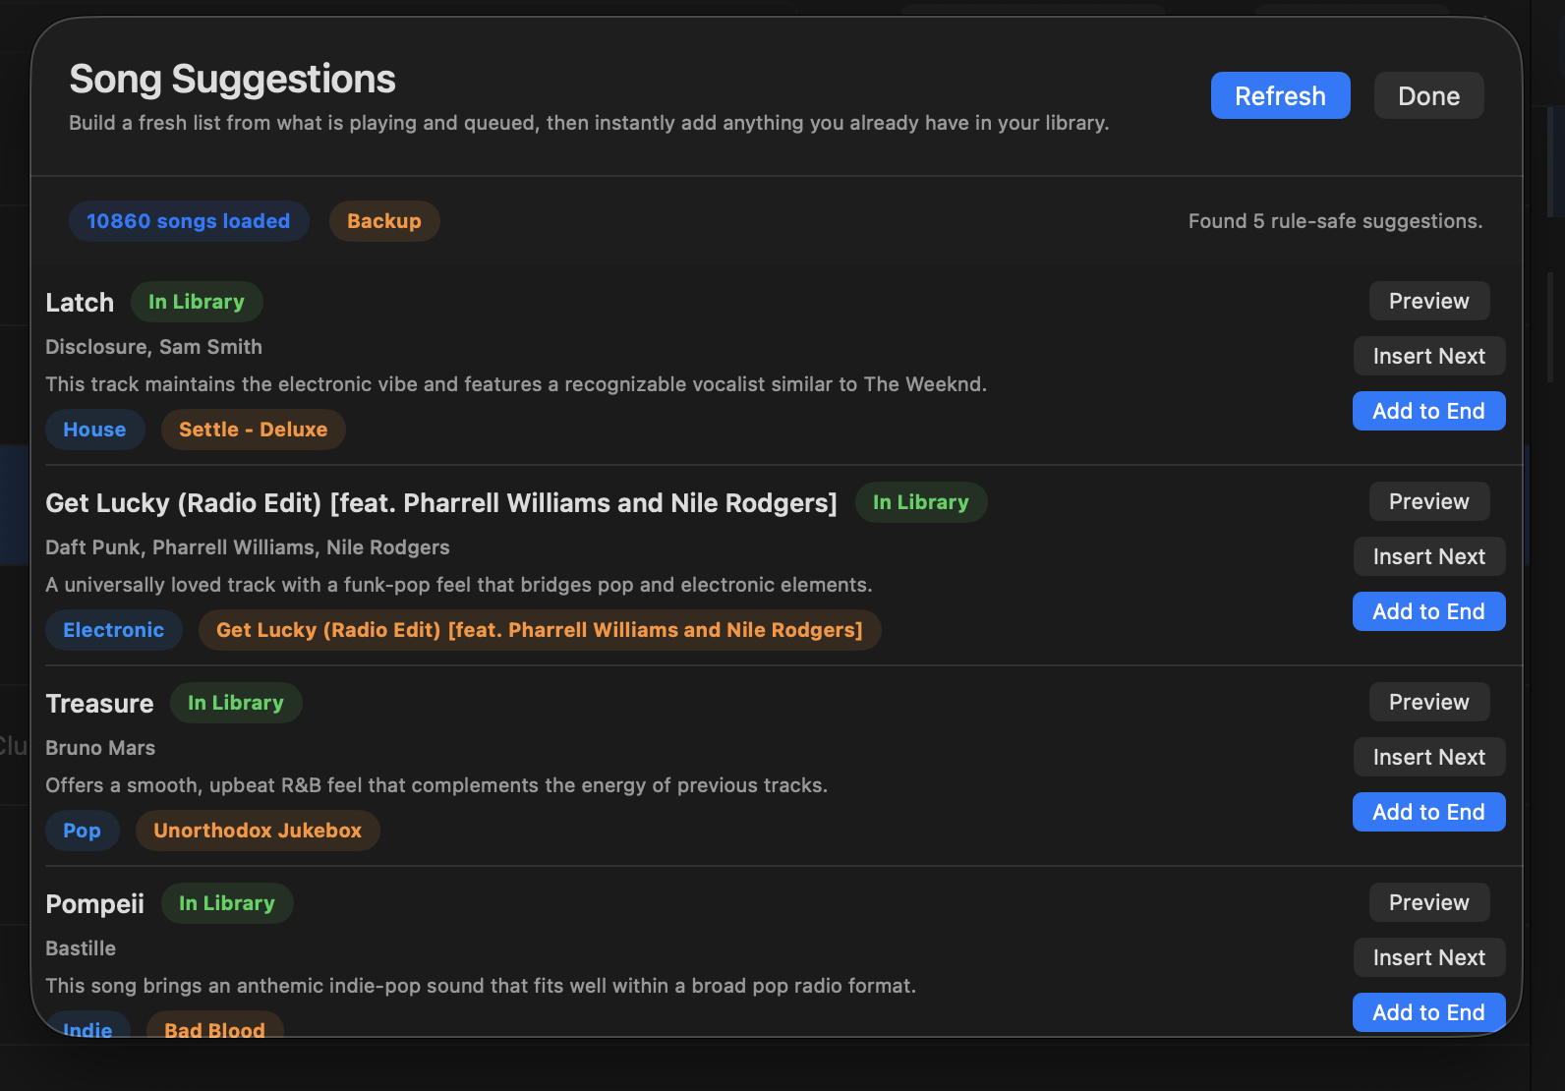This screenshot has height=1091, width=1565.
Task: Preview the Bruno Mars song Treasure
Action: pos(1429,702)
